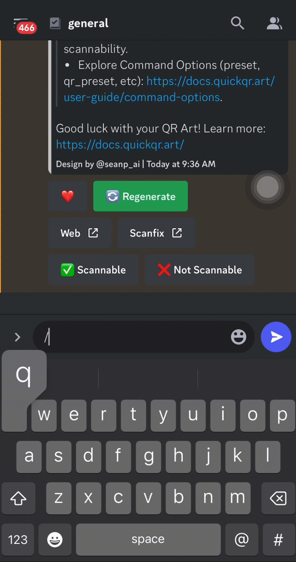The image size is (296, 562).
Task: Open search with the magnifier icon
Action: (x=237, y=23)
